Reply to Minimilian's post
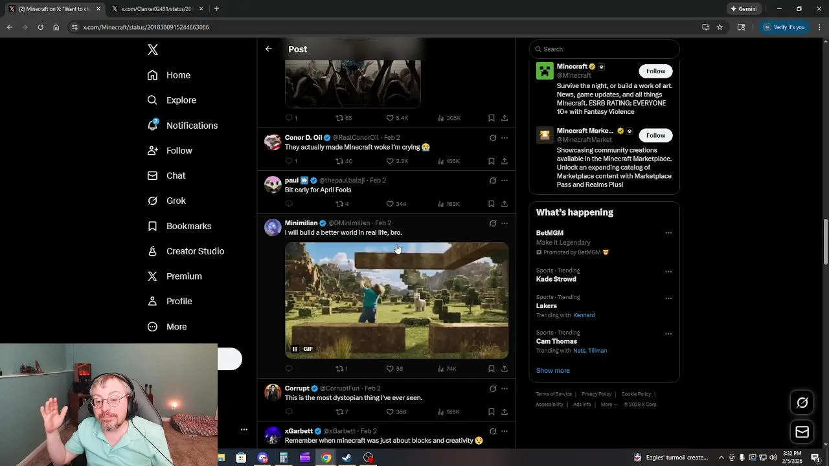Viewport: 829px width, 466px height. 289,369
